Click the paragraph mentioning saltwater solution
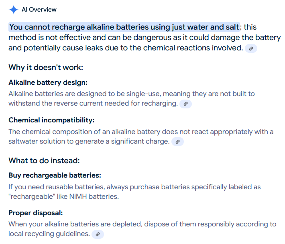This screenshot has width=285, height=244. [x=140, y=136]
